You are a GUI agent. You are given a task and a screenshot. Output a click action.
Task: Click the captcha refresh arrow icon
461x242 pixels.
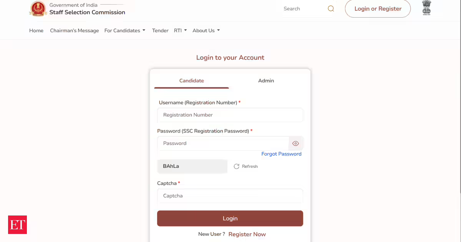237,166
